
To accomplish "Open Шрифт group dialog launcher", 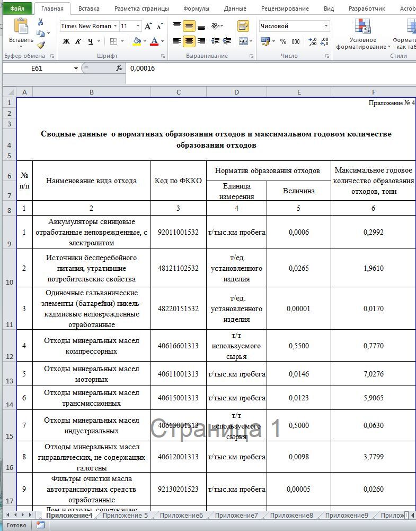I will tap(163, 56).
